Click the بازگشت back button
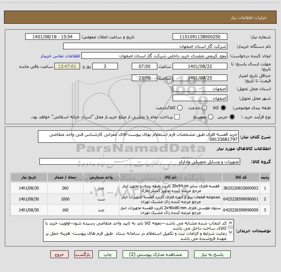281x272 pixels. pos(84,254)
